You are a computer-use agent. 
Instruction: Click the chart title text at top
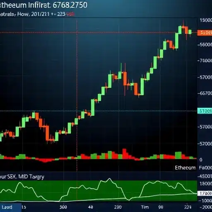click(43, 5)
